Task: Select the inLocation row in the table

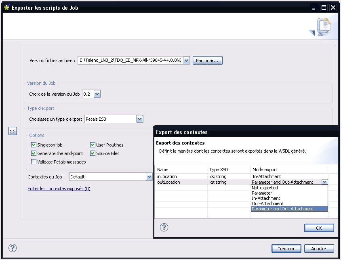Action: click(x=167, y=176)
